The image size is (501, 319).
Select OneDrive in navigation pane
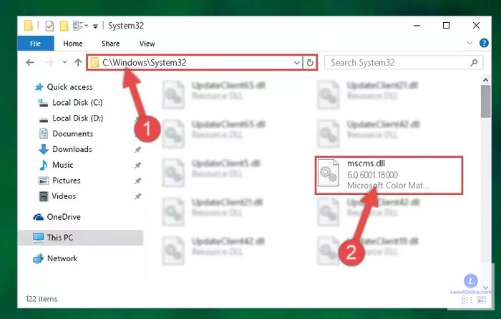coord(64,217)
